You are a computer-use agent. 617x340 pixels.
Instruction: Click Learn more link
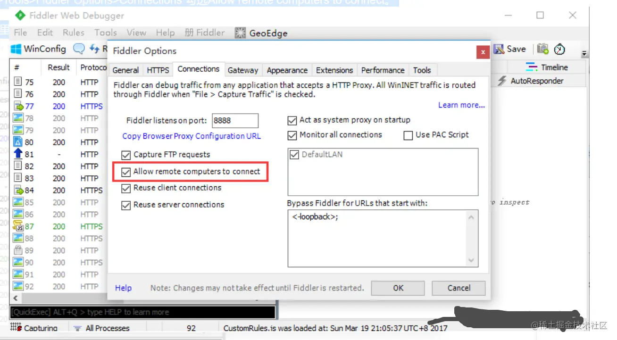pos(461,105)
